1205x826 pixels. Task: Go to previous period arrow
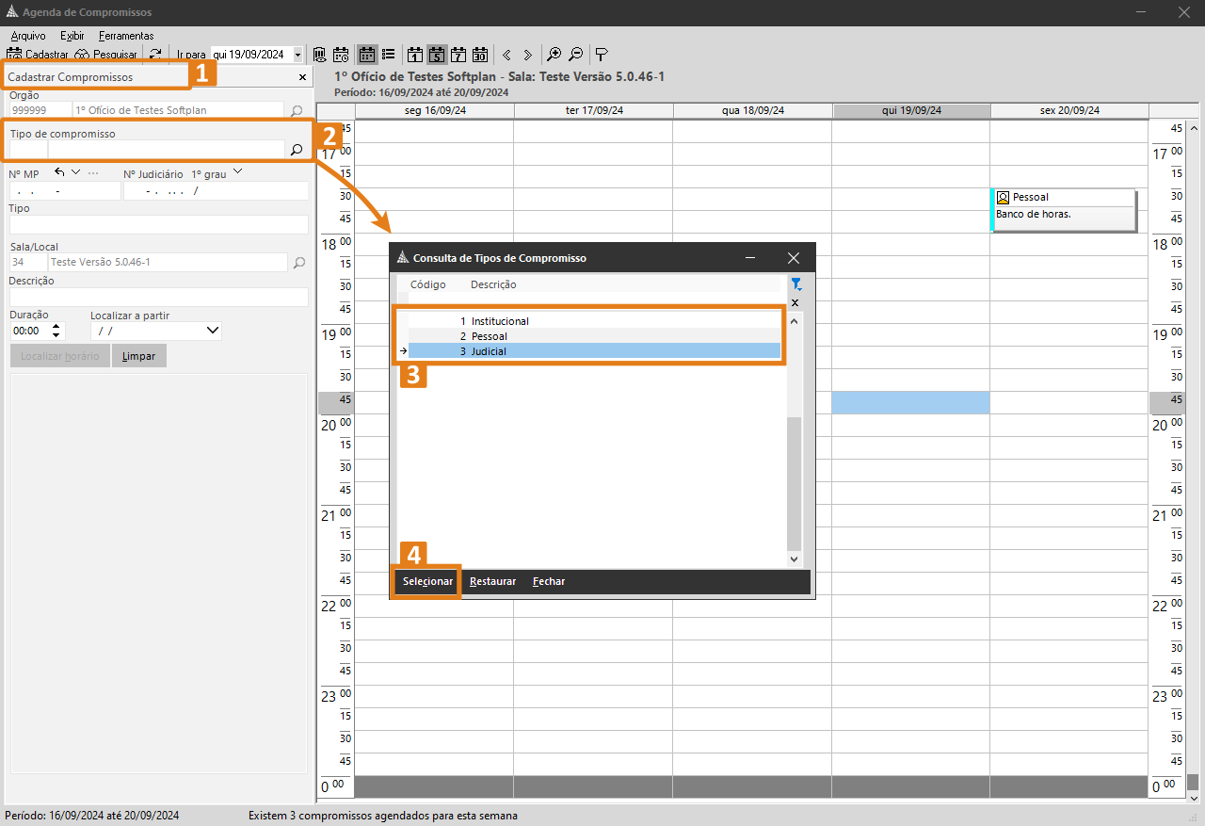(506, 55)
